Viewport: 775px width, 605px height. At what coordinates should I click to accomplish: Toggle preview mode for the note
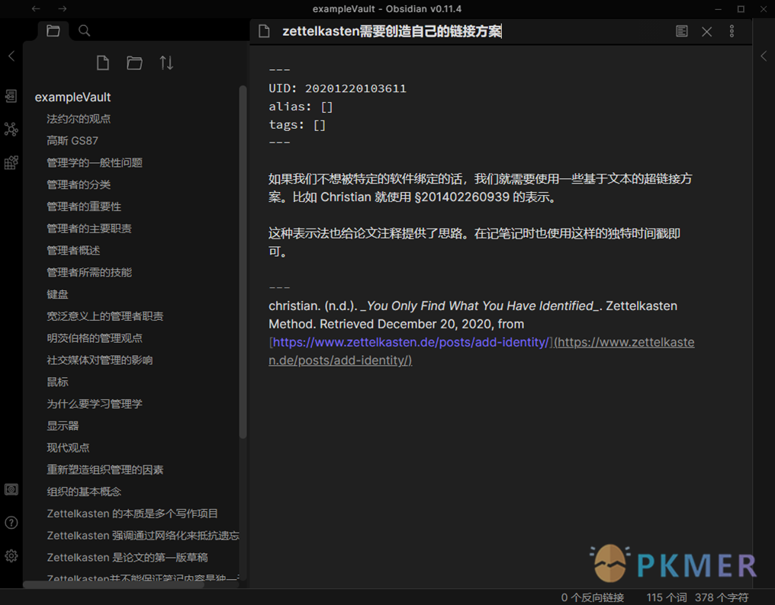tap(682, 31)
